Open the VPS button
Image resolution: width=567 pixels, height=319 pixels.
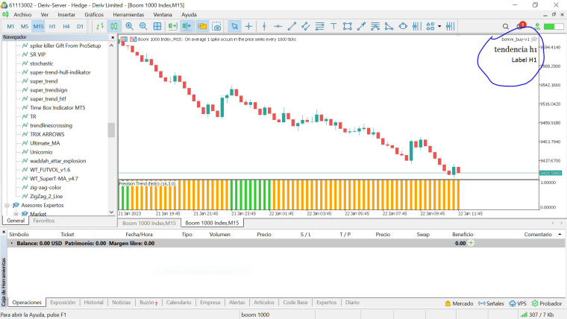coord(518,303)
